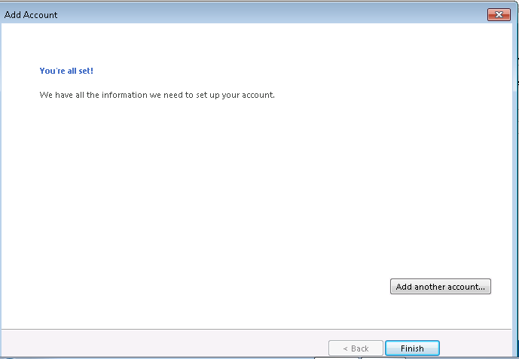Click the gray footer strip left of Back
Viewport: 519px width, 359px height.
(166, 343)
